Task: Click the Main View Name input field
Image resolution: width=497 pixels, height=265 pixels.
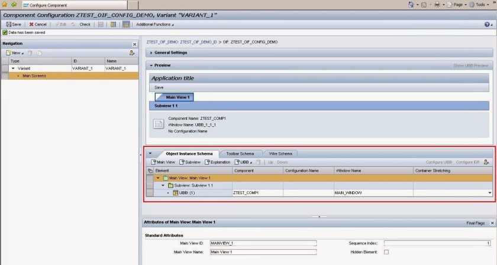Action: tap(263, 251)
